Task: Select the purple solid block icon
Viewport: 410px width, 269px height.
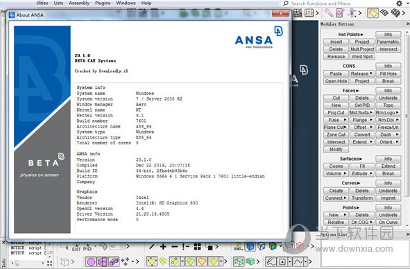Action: (x=114, y=261)
